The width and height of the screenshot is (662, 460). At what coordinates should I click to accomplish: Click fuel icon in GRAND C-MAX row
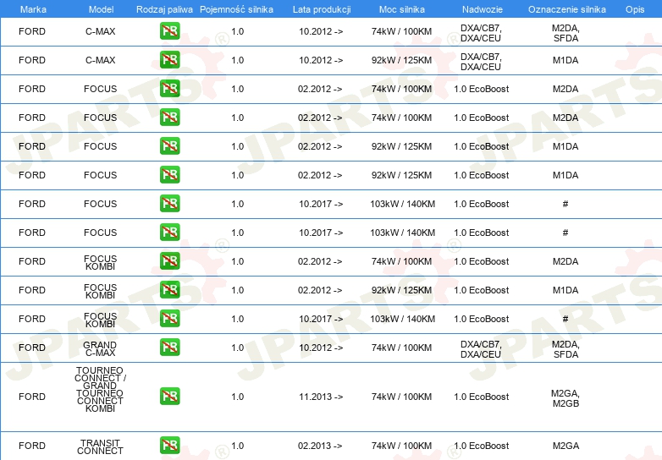click(x=169, y=348)
